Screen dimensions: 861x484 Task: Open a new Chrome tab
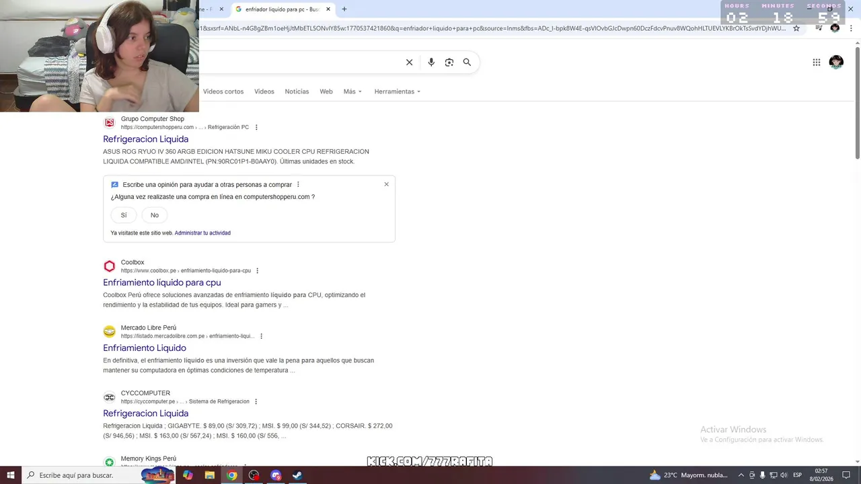pyautogui.click(x=344, y=9)
